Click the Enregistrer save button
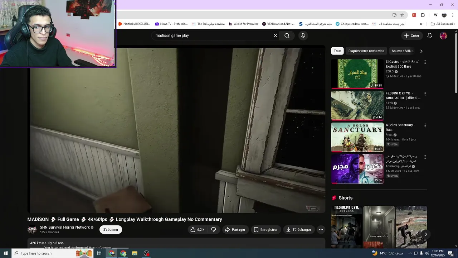This screenshot has width=458, height=258. point(265,230)
